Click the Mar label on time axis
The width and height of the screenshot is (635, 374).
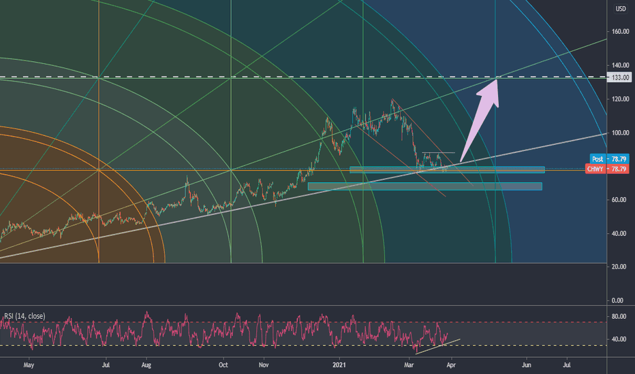pos(409,365)
